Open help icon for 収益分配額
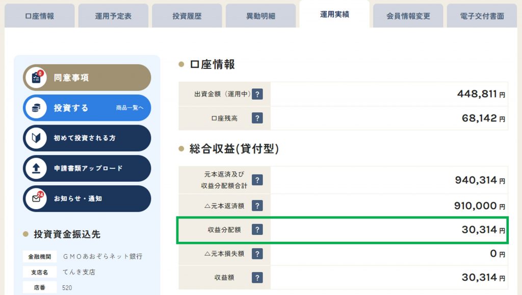The height and width of the screenshot is (295, 522). [257, 230]
